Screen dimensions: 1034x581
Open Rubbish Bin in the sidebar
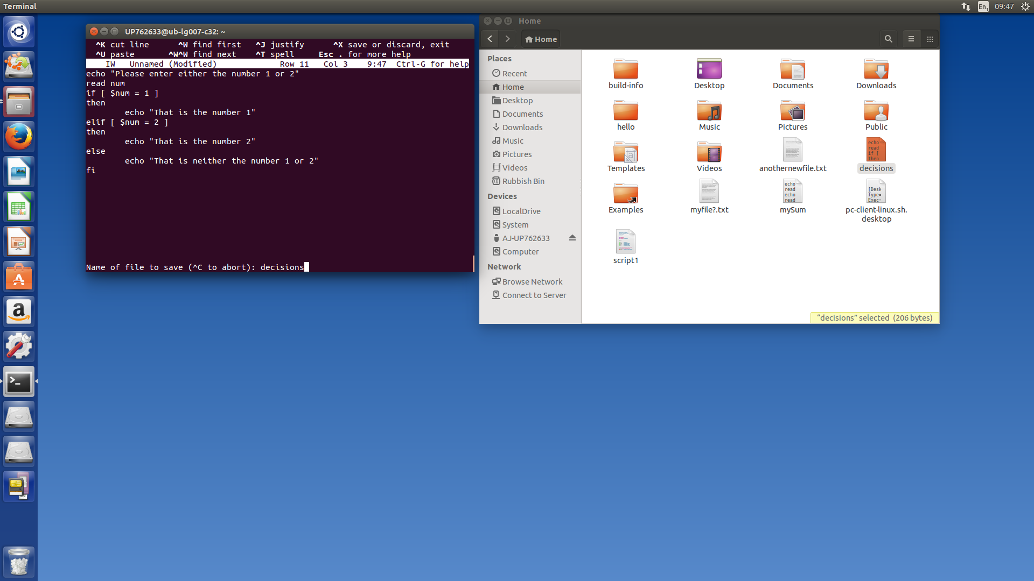530,181
